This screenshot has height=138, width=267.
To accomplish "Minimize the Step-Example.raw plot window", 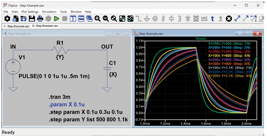I will pos(240,34).
